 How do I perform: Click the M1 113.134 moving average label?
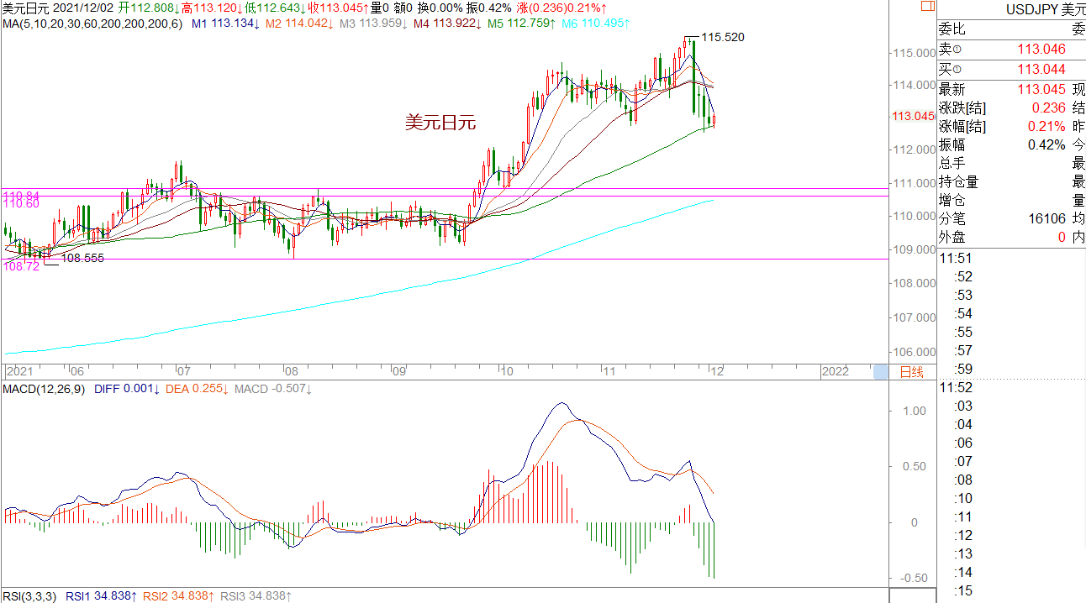224,23
